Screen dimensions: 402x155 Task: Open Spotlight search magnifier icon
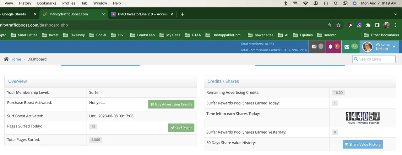[336, 3]
